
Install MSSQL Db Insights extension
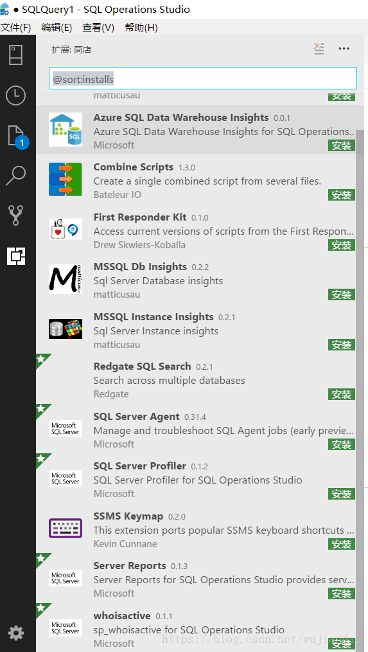click(x=342, y=294)
